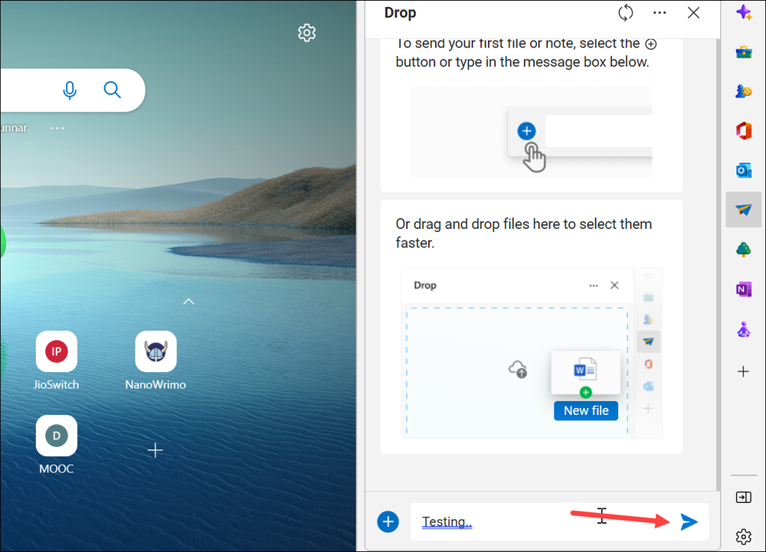Collapse the quick links section chevron
Viewport: 766px width, 552px height.
[x=188, y=302]
